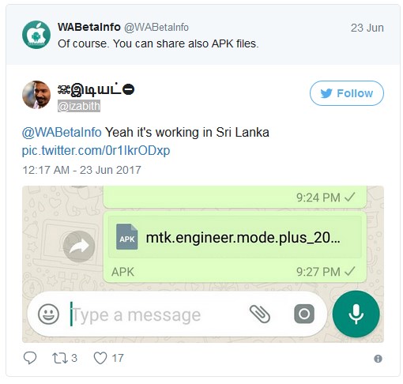Click the forward arrow beside the APK message
This screenshot has height=384, width=403.
(79, 247)
